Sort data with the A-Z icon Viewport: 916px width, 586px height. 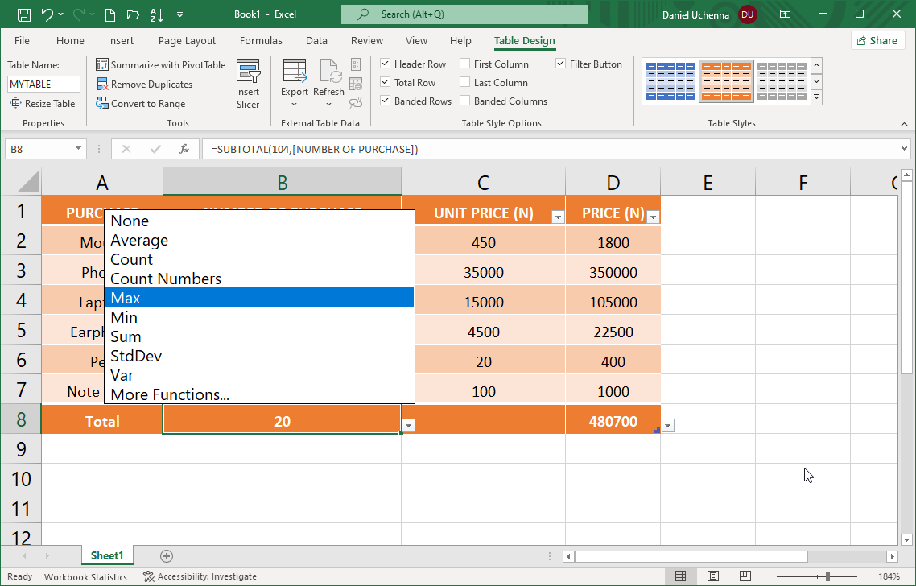point(154,14)
